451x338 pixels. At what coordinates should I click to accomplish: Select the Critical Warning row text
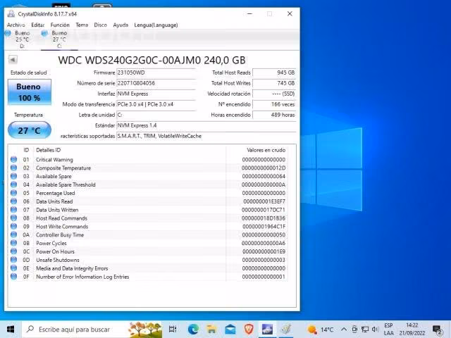click(x=54, y=160)
